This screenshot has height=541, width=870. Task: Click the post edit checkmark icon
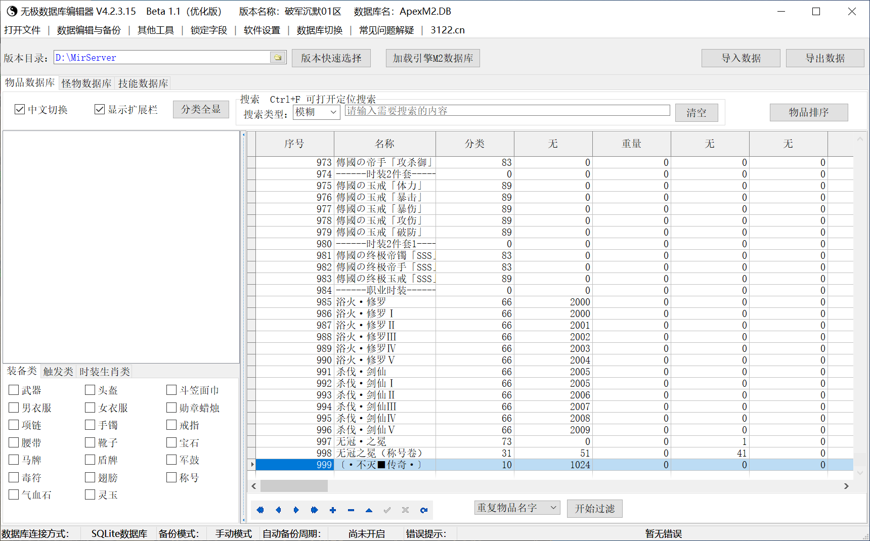[387, 510]
